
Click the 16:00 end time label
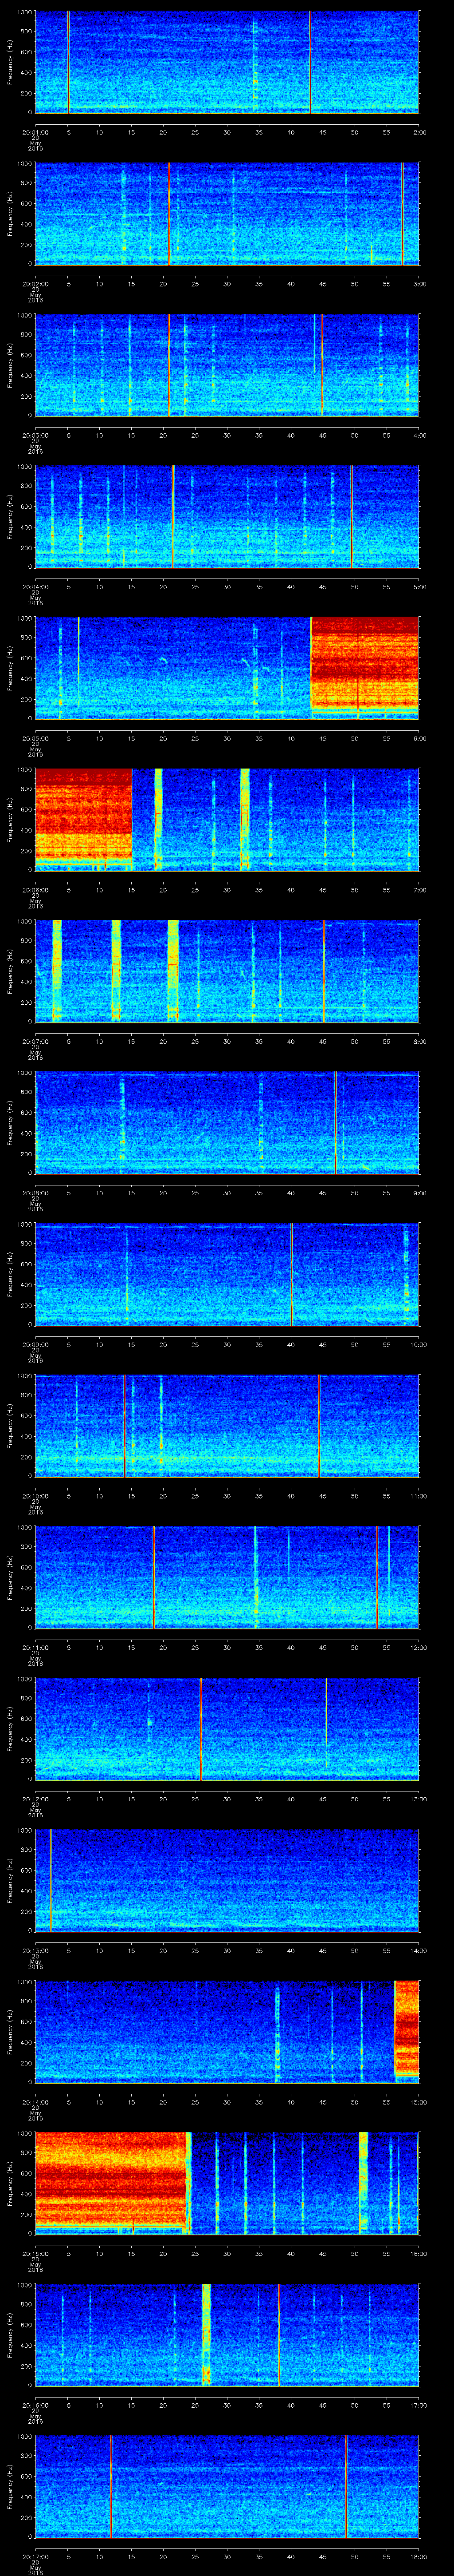point(419,2254)
